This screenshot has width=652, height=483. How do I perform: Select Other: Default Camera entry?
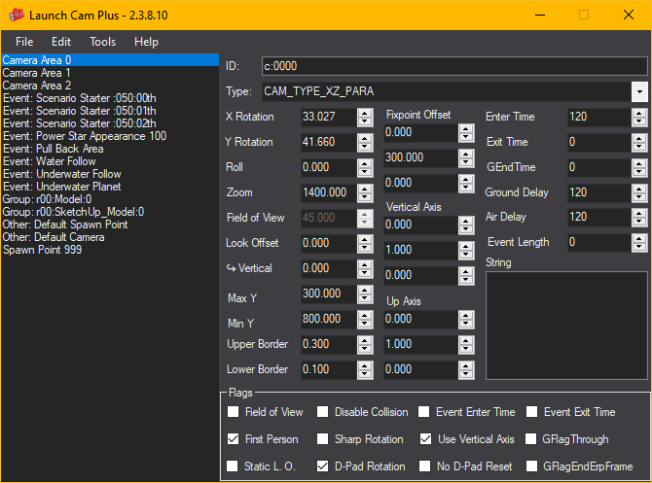110,237
